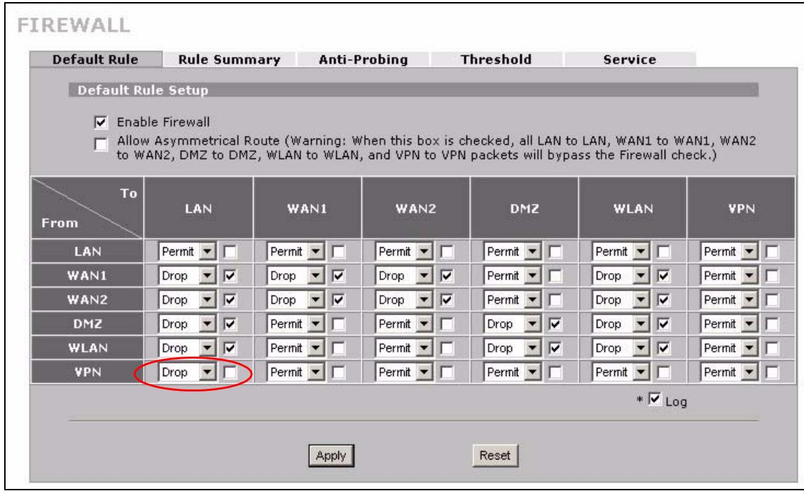Open the WLAN to VPN action dropdown
The width and height of the screenshot is (804, 491).
pos(729,348)
